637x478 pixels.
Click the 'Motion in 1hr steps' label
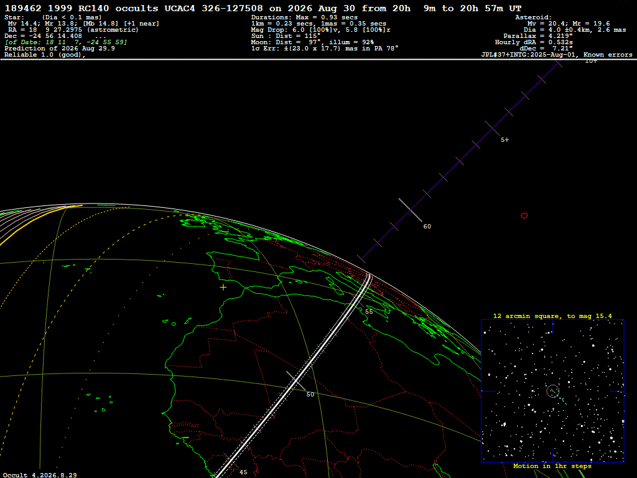552,466
